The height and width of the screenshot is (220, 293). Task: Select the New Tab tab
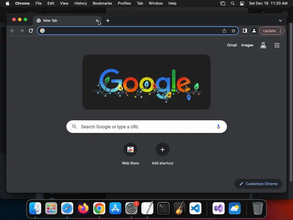click(x=67, y=21)
